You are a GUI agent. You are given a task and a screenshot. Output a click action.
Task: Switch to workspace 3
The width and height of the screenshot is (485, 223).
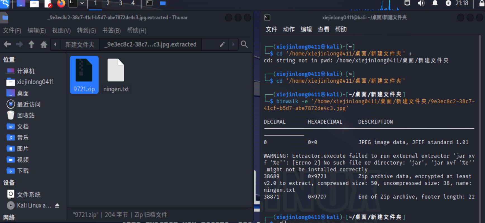121,4
